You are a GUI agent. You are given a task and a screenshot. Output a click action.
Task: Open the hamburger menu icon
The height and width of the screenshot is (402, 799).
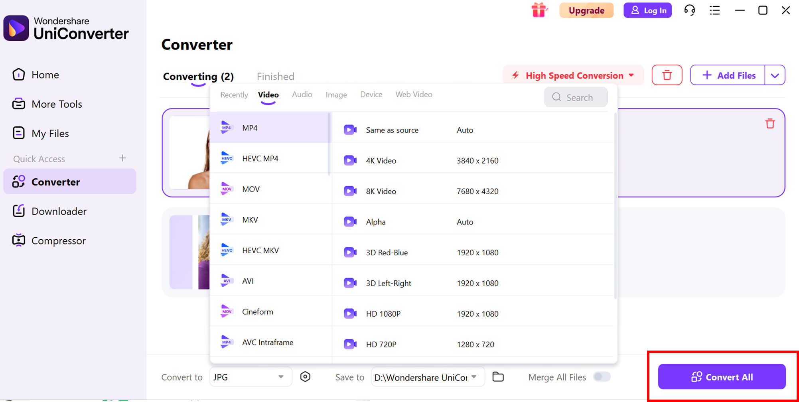(715, 10)
